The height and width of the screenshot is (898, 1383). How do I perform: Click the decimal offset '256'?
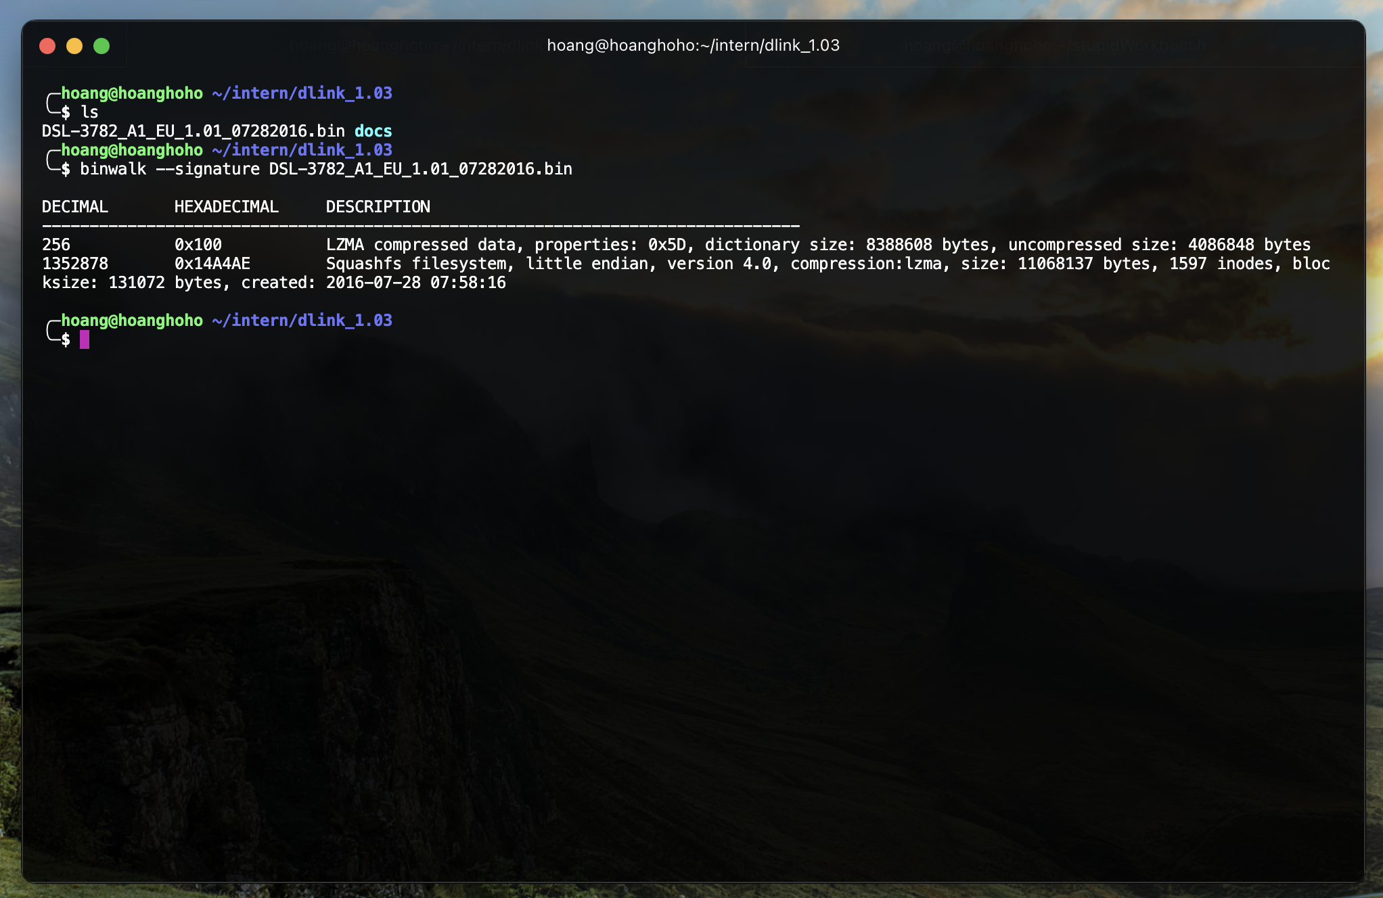coord(56,245)
